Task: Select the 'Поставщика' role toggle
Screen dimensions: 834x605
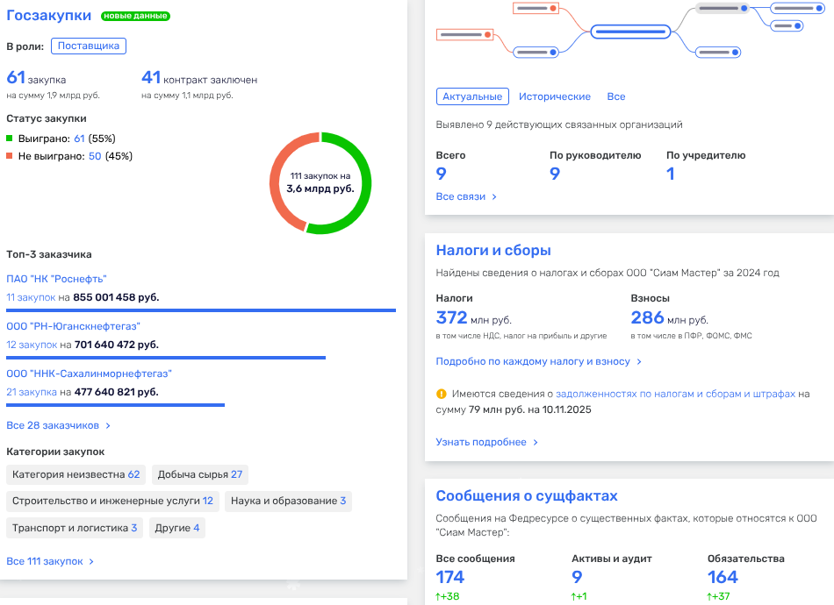Action: point(89,46)
